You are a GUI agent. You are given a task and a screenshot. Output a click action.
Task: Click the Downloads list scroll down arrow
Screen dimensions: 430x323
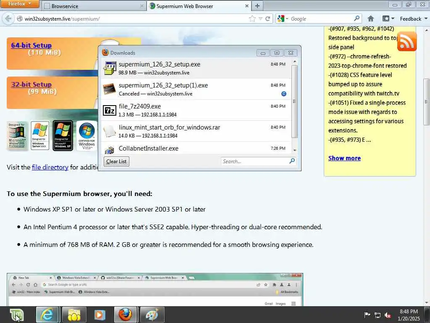point(295,150)
